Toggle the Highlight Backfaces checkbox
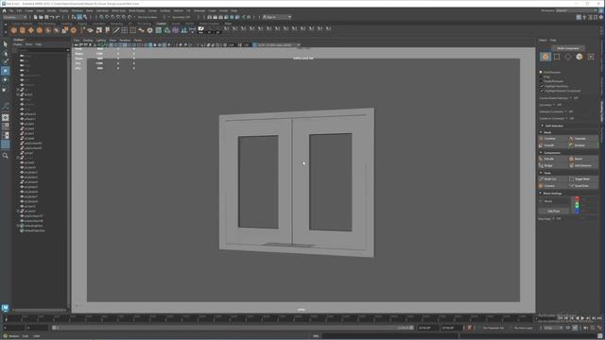The image size is (605, 340). [542, 86]
